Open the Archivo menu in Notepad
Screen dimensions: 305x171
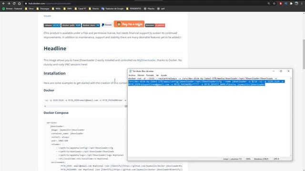pyautogui.click(x=132, y=75)
